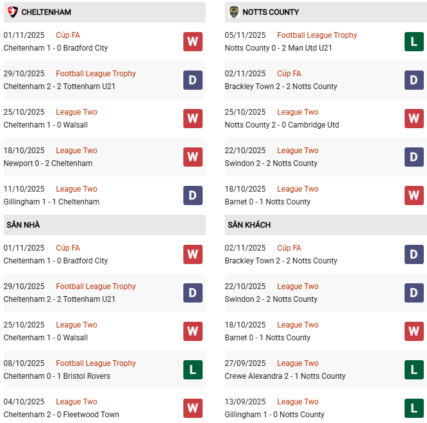Select the D badge for Gillingham 1 - 1 Cheltenham

pyautogui.click(x=193, y=195)
